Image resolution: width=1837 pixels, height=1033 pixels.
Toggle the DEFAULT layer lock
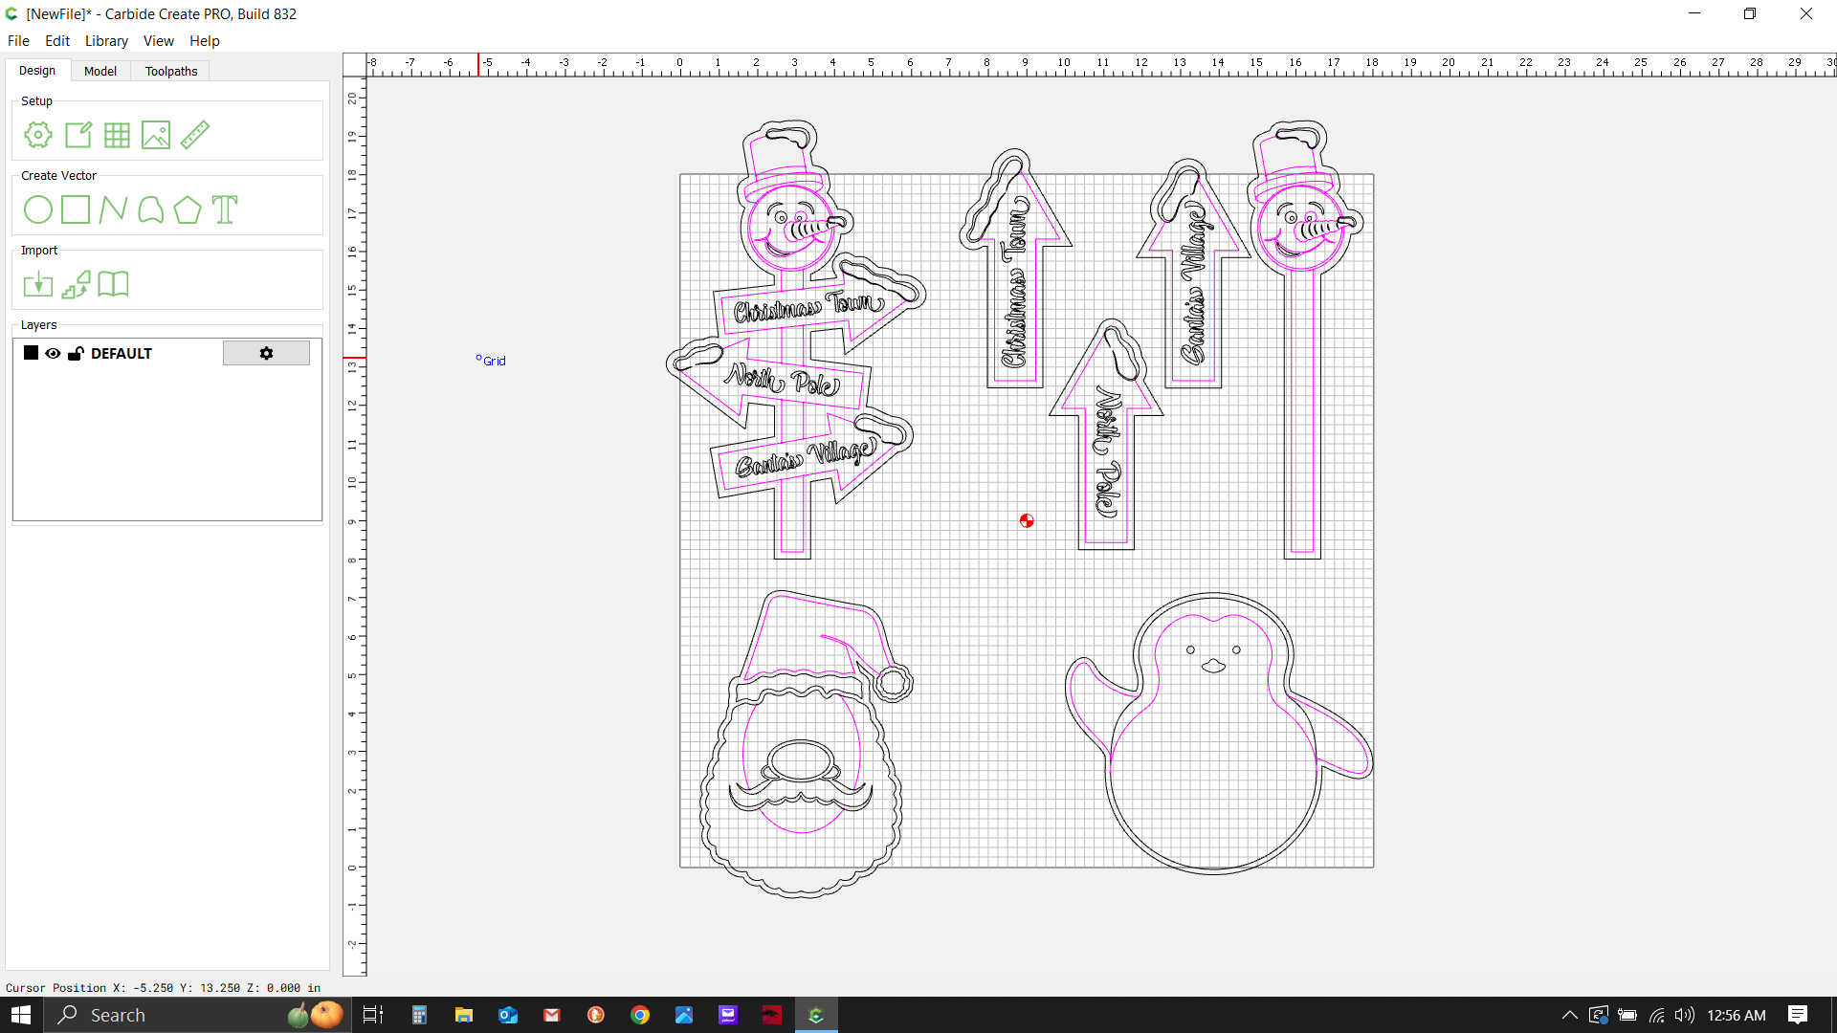point(76,354)
